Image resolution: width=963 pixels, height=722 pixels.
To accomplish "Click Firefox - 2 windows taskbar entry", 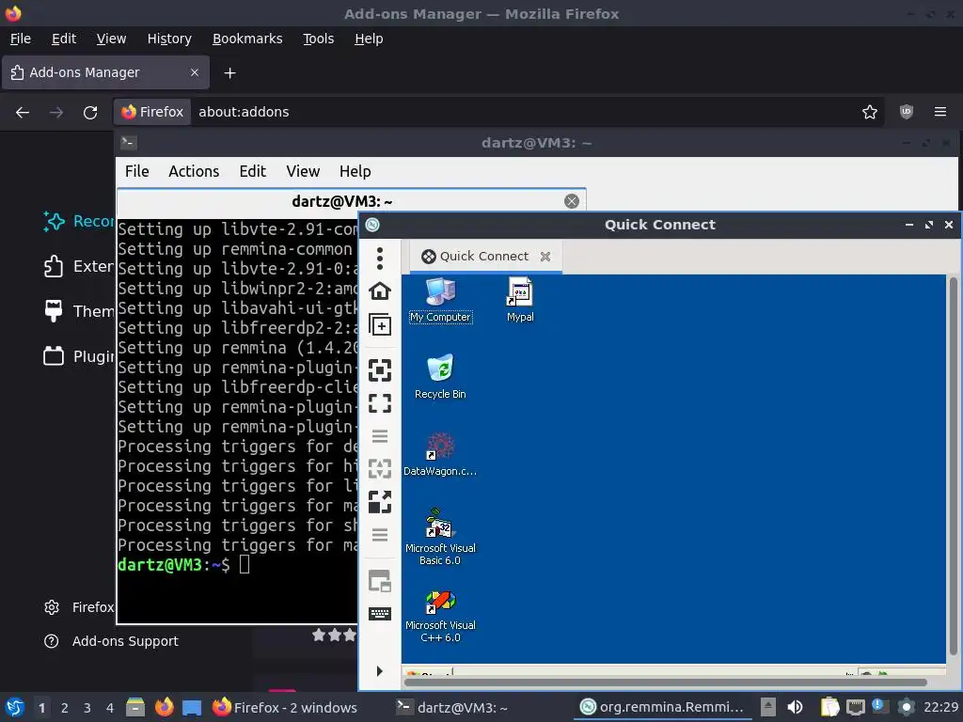I will pos(284,707).
